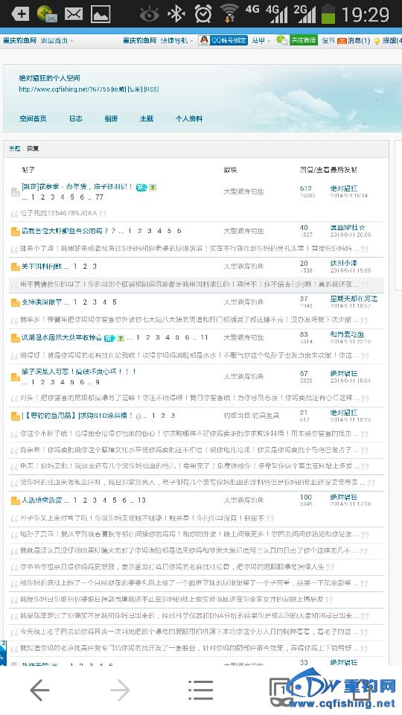The height and width of the screenshot is (715, 402).
Task: Click folder icon beside 洪湖退水 thread
Action: tap(16, 338)
